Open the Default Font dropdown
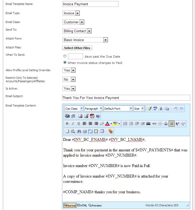195x210 pixels. [131, 108]
